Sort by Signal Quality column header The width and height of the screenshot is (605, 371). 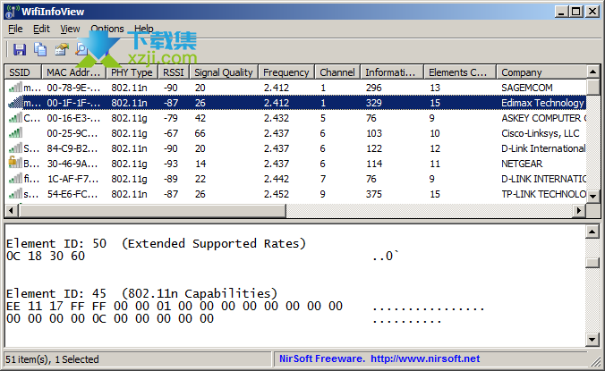[x=224, y=72]
